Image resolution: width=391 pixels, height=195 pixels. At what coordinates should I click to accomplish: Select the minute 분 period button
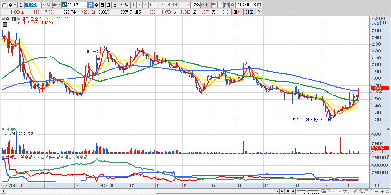pos(115,5)
